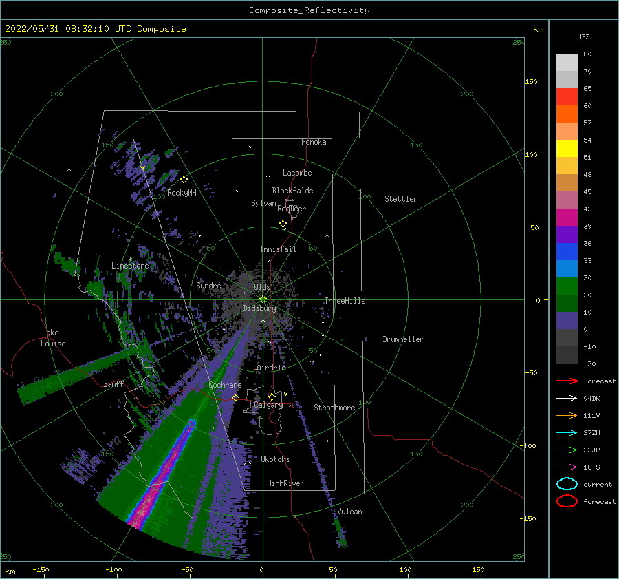This screenshot has width=619, height=579.
Task: Click the Lacombe town label
Action: [297, 173]
